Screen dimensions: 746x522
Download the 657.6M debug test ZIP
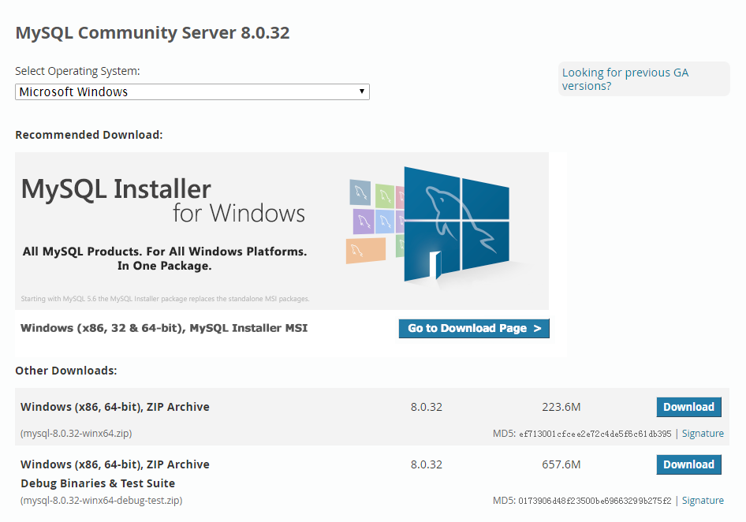[x=688, y=464]
